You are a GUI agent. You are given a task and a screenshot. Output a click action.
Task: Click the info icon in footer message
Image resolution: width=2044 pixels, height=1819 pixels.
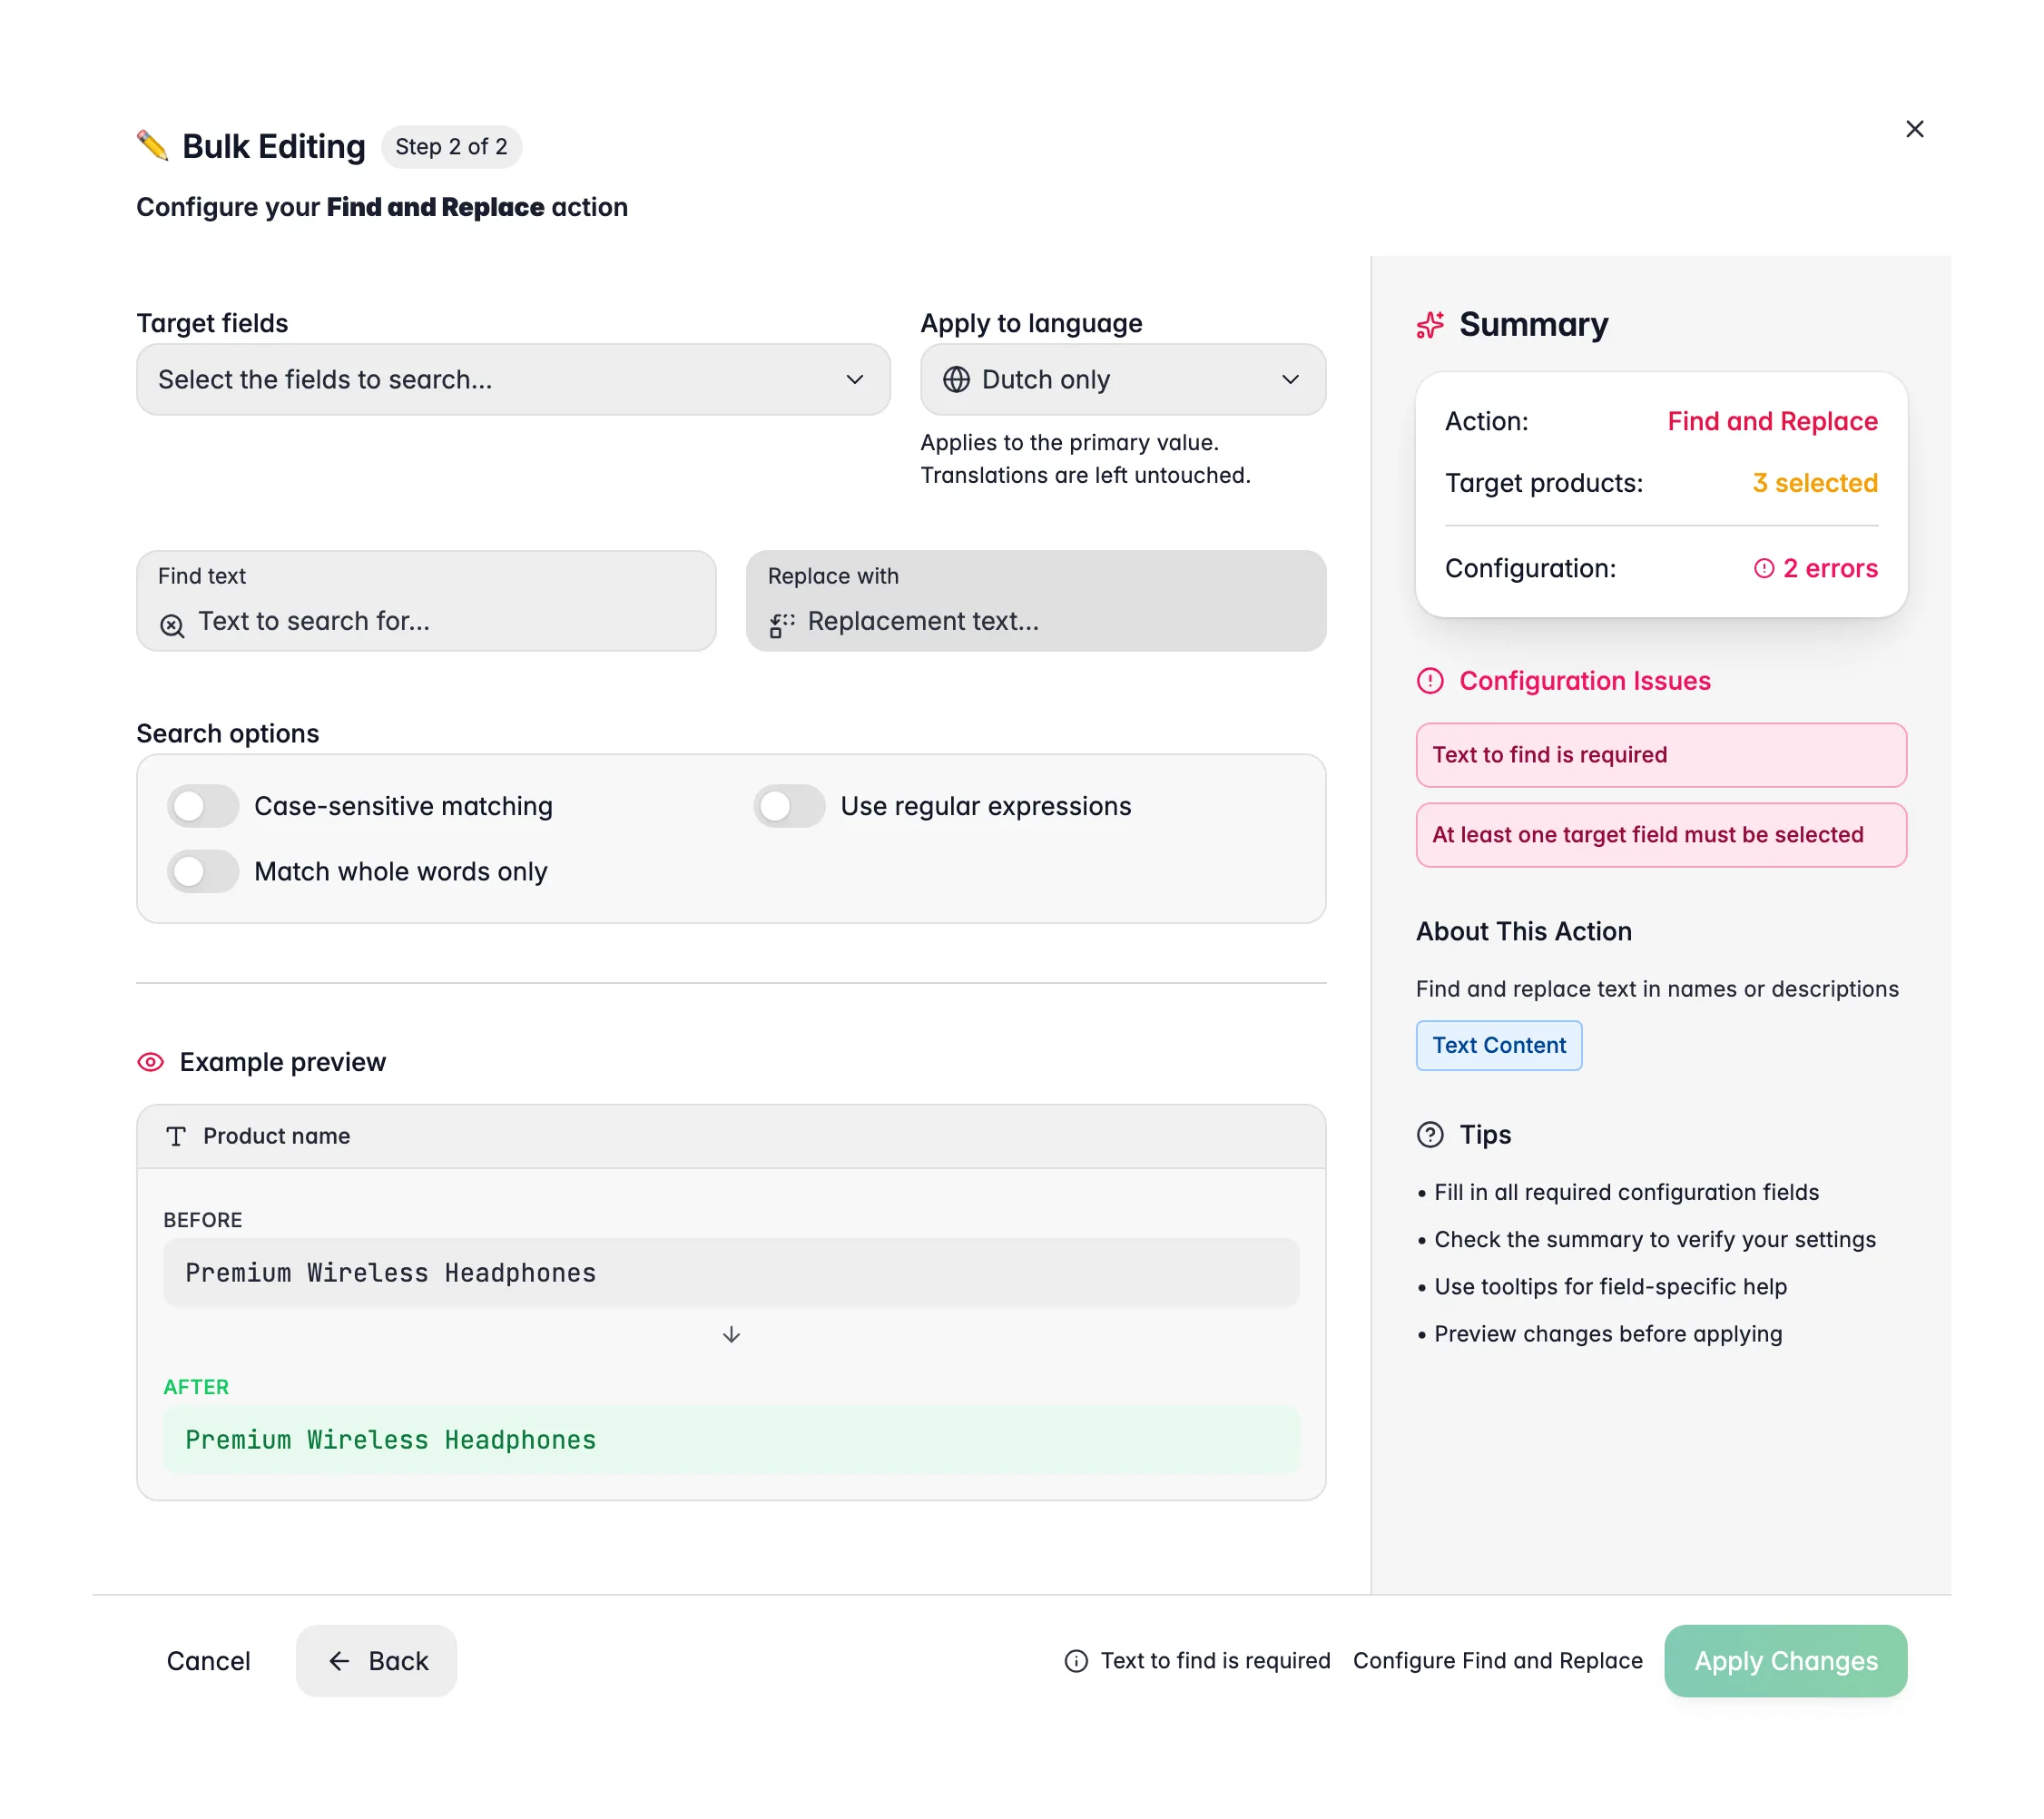point(1076,1661)
